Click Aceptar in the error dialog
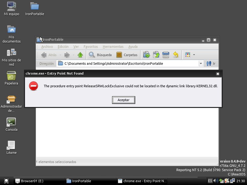 [x=124, y=100]
